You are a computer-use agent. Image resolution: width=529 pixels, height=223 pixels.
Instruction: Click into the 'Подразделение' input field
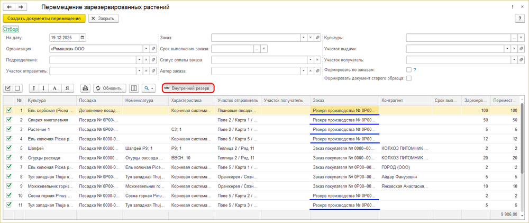pyautogui.click(x=95, y=59)
